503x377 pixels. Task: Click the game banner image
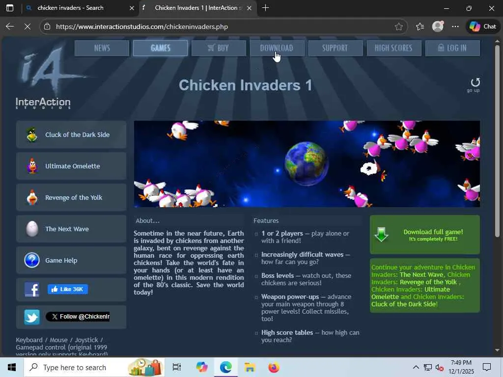pyautogui.click(x=307, y=164)
